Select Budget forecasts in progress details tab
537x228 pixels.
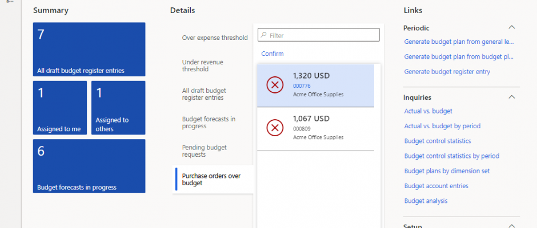[209, 123]
